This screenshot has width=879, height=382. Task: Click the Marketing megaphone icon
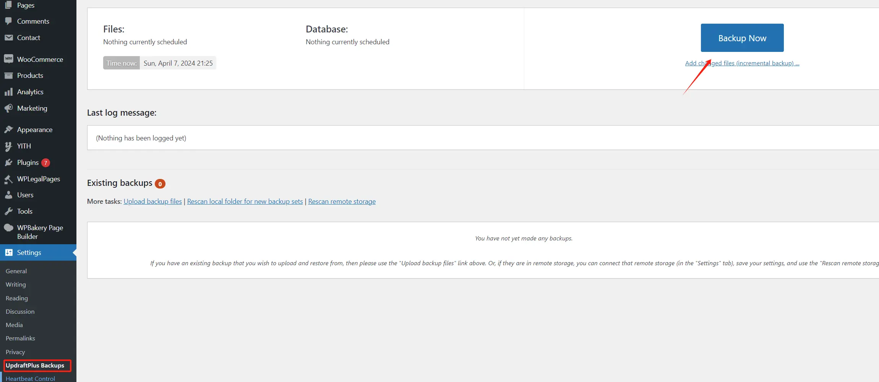(8, 108)
